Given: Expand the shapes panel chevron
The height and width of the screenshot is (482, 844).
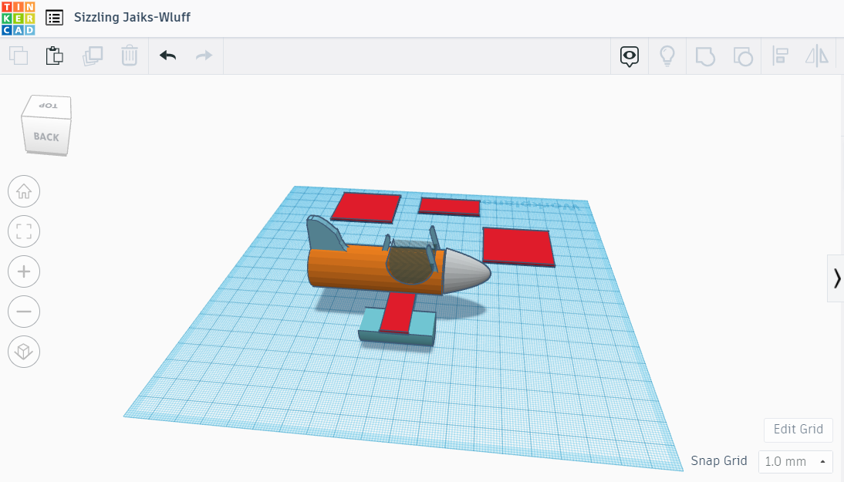Looking at the screenshot, I should 836,278.
